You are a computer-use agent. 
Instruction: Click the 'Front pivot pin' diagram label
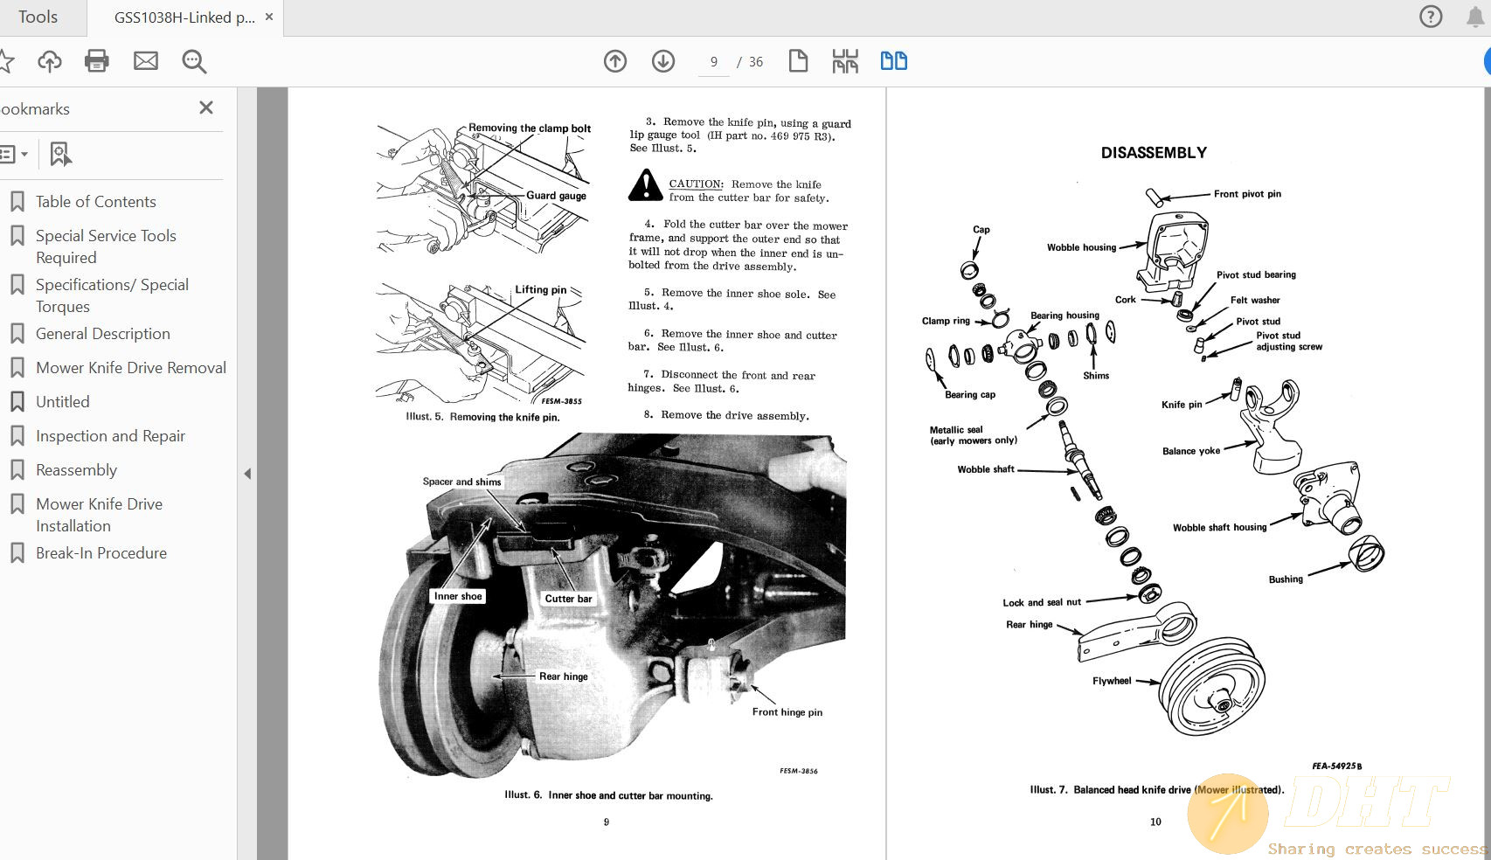click(x=1247, y=194)
